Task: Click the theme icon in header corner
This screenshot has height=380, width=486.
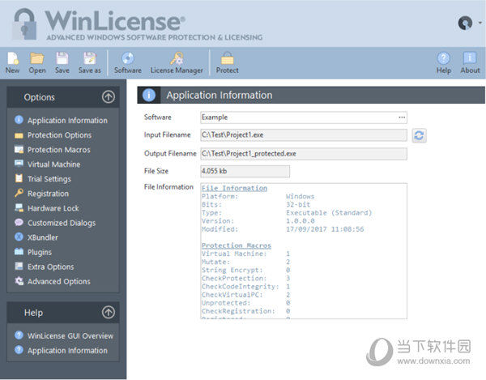Action: coord(465,23)
